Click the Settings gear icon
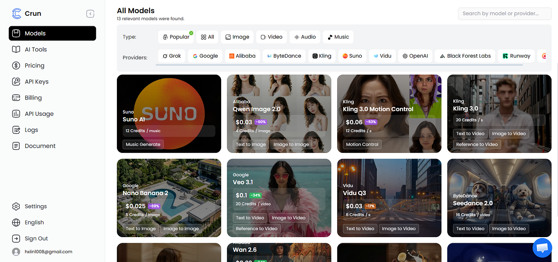The width and height of the screenshot is (558, 262). pos(16,206)
